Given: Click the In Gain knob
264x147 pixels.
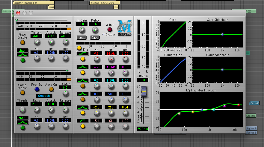Looking at the screenshot, I should [x=82, y=30].
